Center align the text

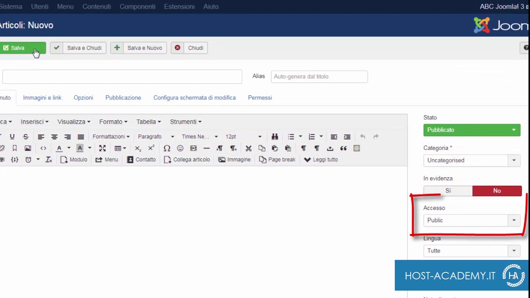pyautogui.click(x=54, y=137)
